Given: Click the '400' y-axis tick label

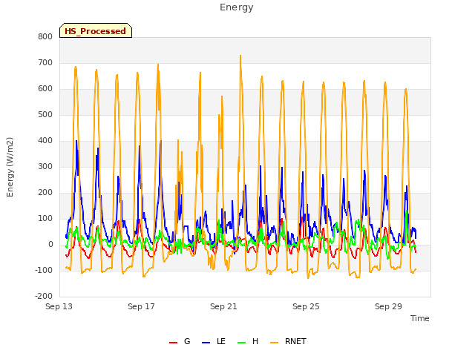Looking at the screenshot, I should pos(45,140).
